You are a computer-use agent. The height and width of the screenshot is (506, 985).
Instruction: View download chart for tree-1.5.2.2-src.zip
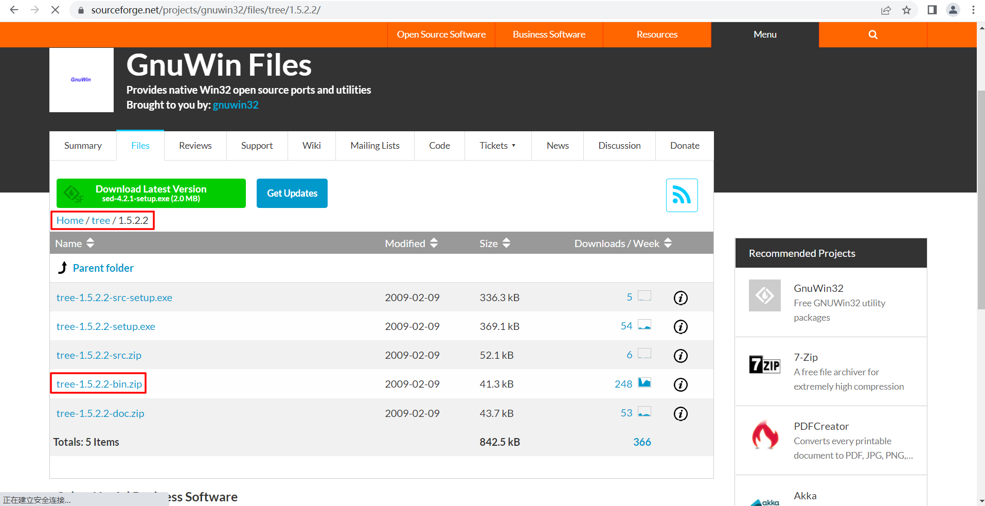[x=644, y=354]
